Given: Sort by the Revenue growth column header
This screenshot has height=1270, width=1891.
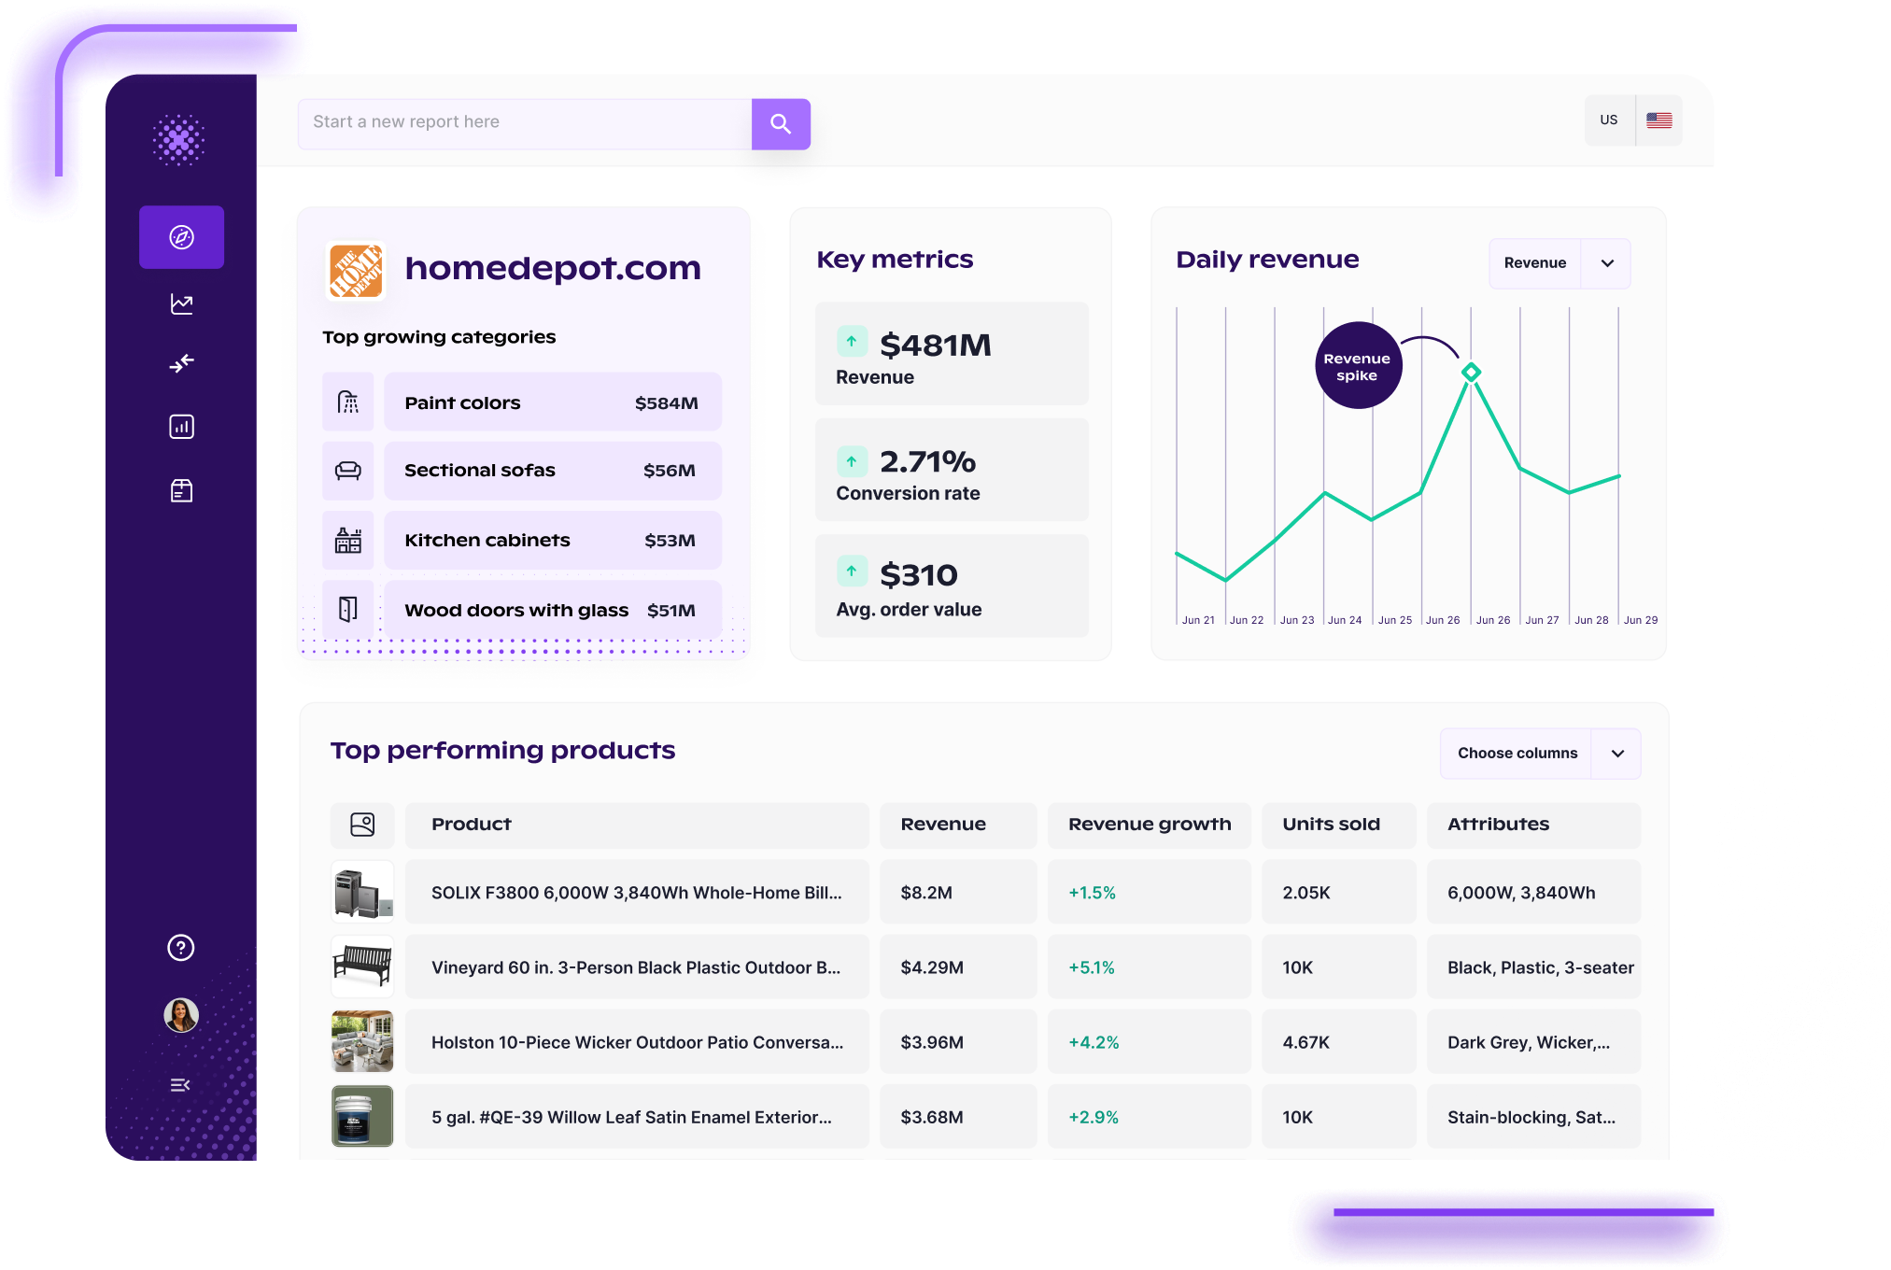Looking at the screenshot, I should coord(1150,825).
